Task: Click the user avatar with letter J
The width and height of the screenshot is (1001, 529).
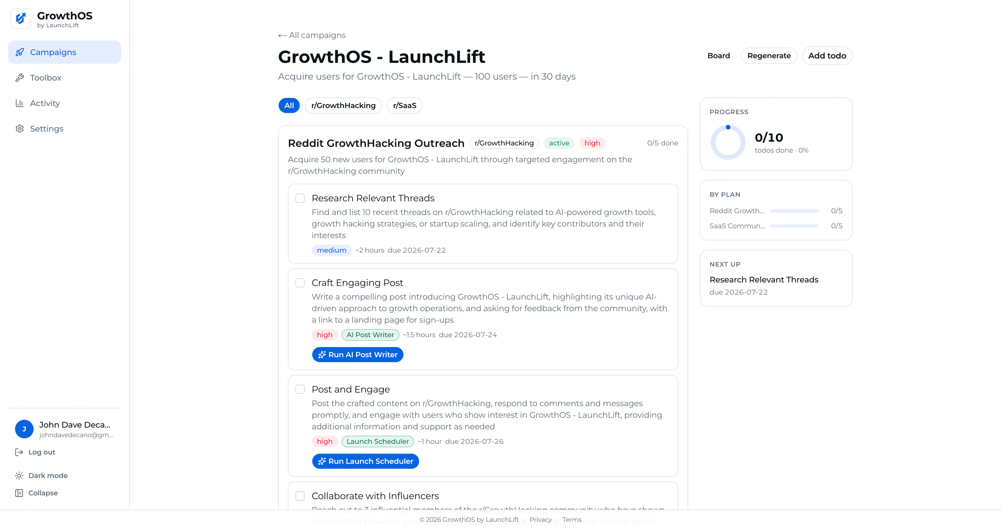Action: click(24, 429)
